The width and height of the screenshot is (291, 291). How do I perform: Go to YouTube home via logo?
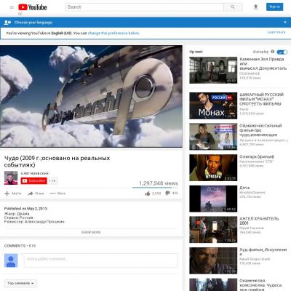pos(33,7)
